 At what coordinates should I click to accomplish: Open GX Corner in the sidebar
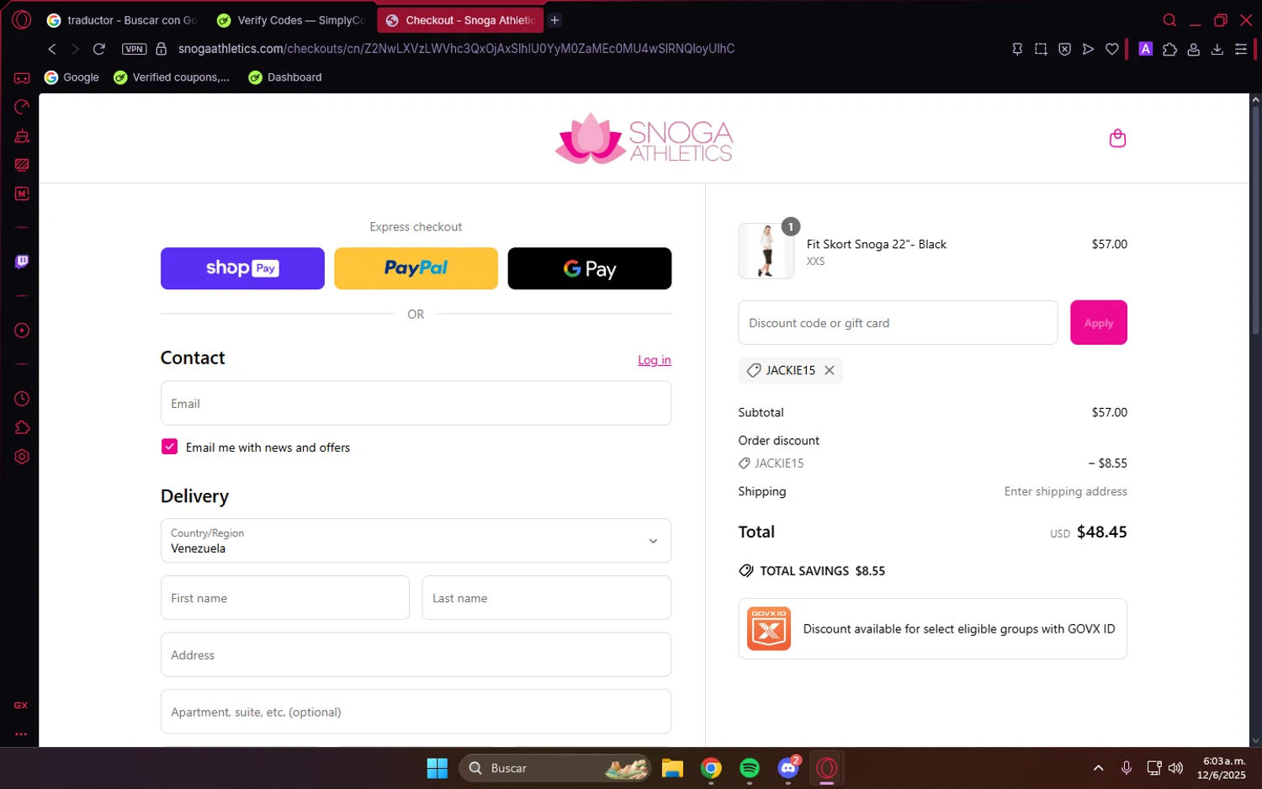pos(22,78)
